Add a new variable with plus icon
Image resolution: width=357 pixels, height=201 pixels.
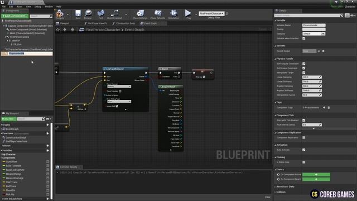click(x=47, y=150)
